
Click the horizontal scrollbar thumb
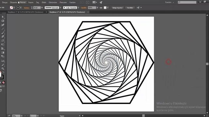(x=143, y=116)
